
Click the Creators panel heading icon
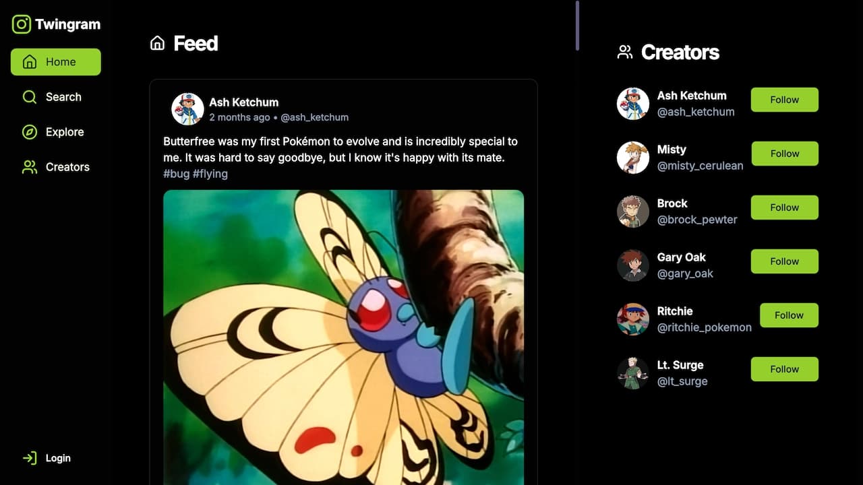click(x=625, y=52)
